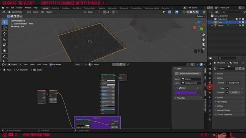
Task: Open the Modifier wrench properties tab
Action: (x=210, y=97)
